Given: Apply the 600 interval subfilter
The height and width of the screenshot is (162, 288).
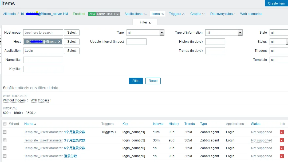Looking at the screenshot, I should point(6,113).
